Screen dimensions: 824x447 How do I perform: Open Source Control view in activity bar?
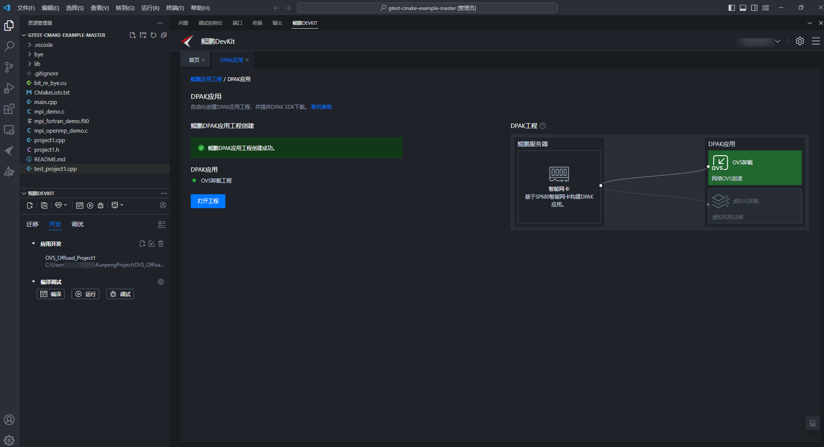(x=9, y=67)
